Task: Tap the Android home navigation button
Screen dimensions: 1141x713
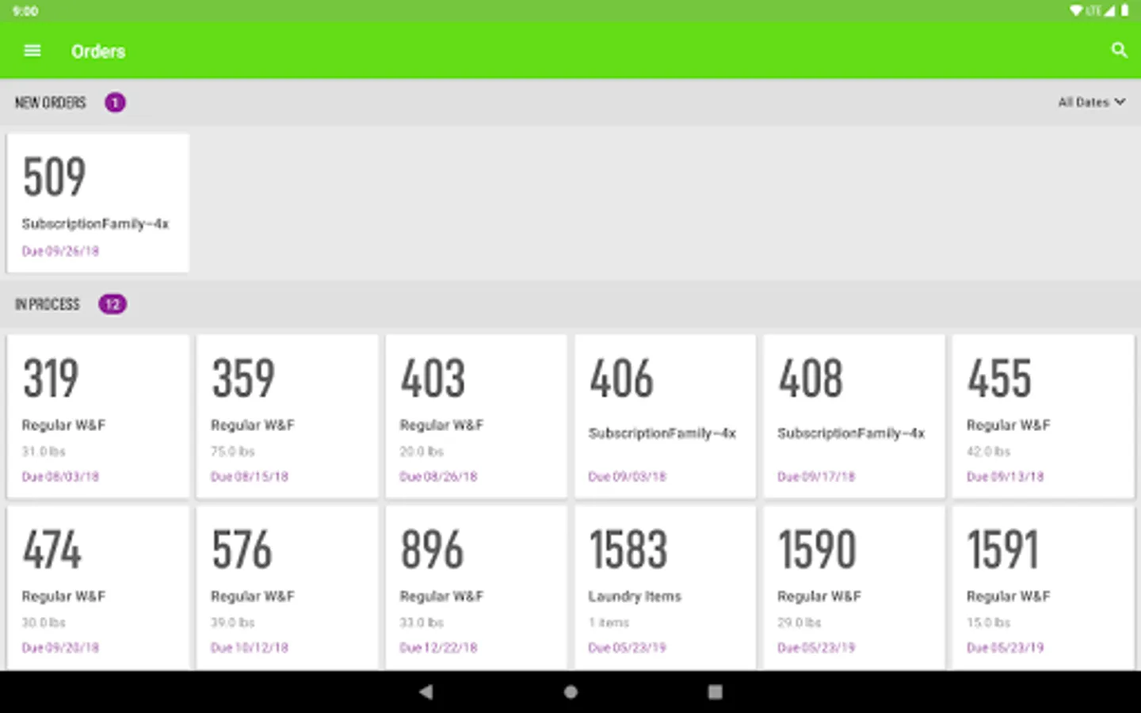Action: click(570, 692)
